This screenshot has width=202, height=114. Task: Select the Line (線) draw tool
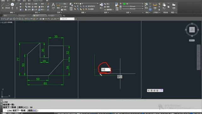3,5
